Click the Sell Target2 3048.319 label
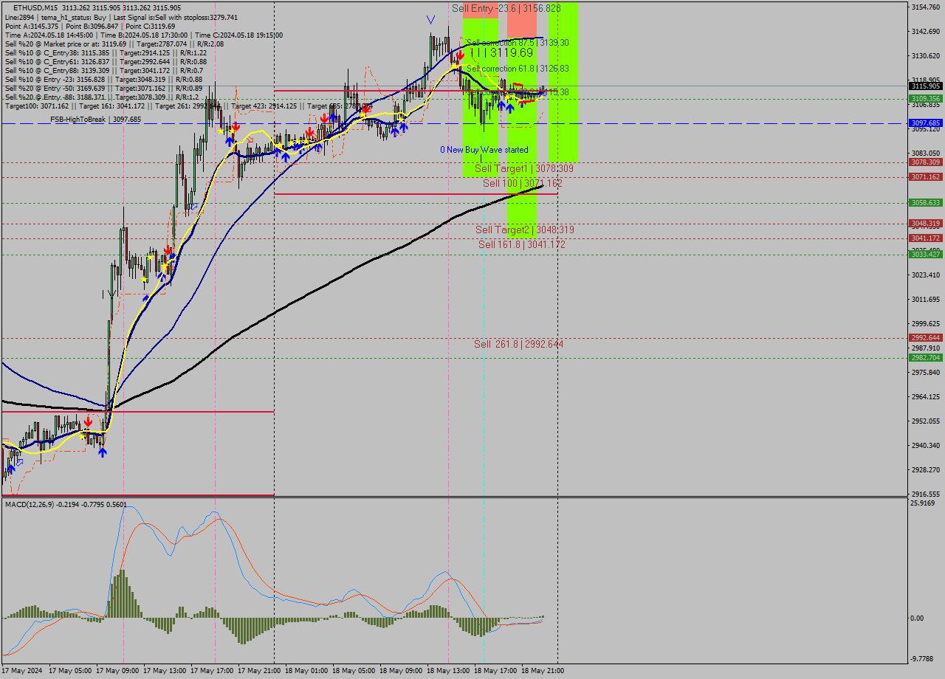Screen dimensions: 945x679 pos(524,230)
